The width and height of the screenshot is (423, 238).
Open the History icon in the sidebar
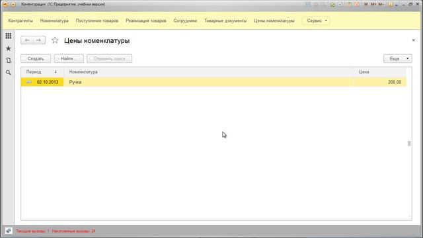point(9,60)
